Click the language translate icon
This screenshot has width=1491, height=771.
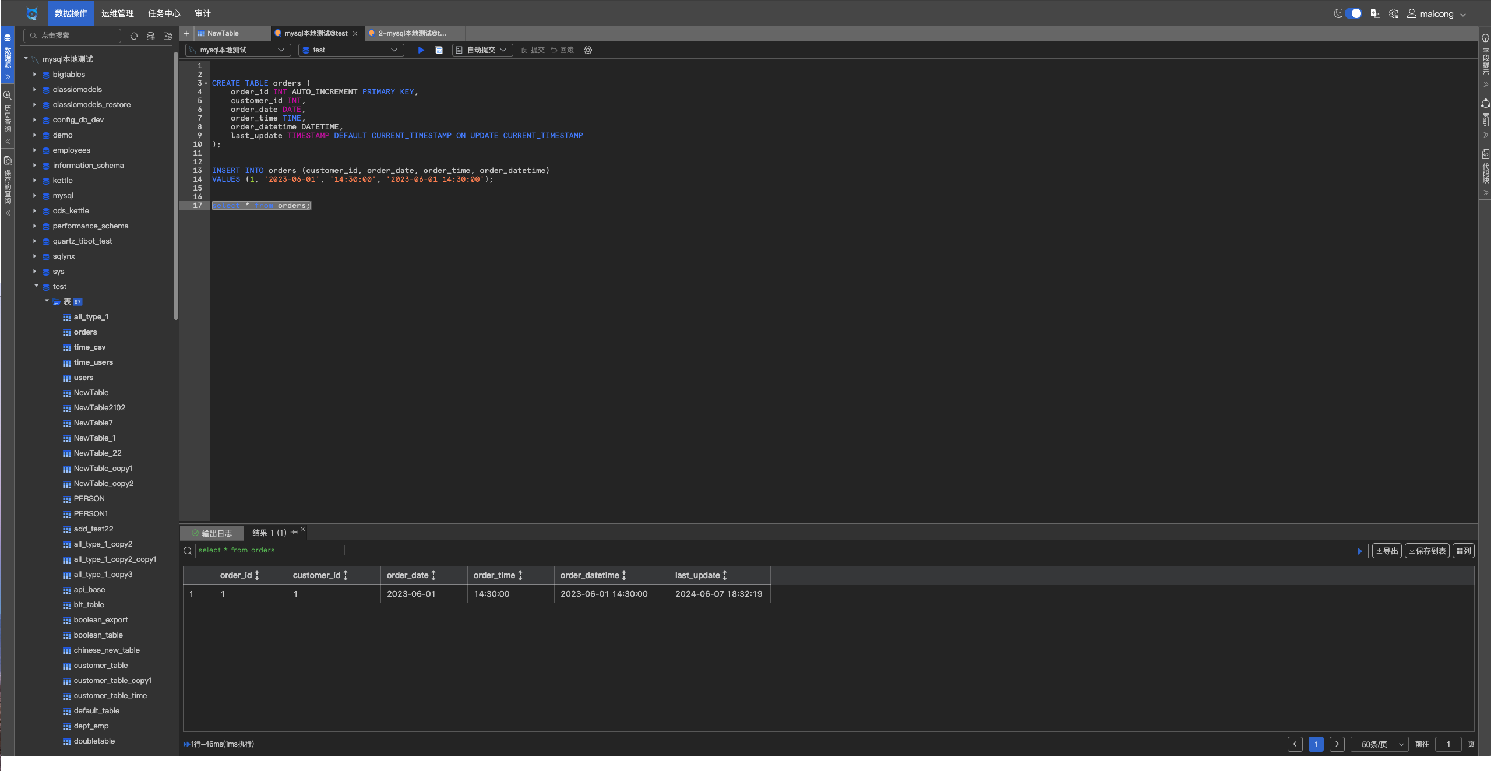point(1376,13)
